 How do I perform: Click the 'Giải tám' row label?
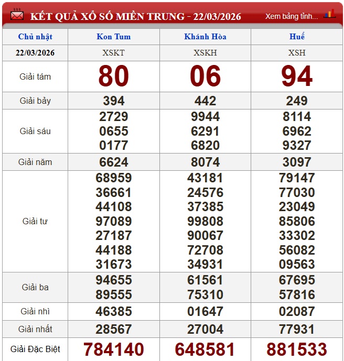click(x=35, y=76)
